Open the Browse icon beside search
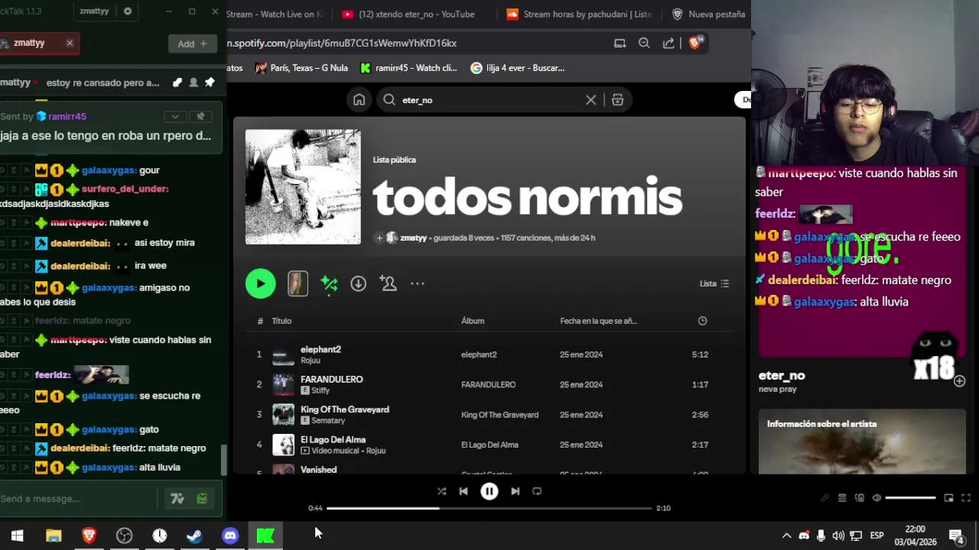Viewport: 979px width, 550px height. [617, 100]
